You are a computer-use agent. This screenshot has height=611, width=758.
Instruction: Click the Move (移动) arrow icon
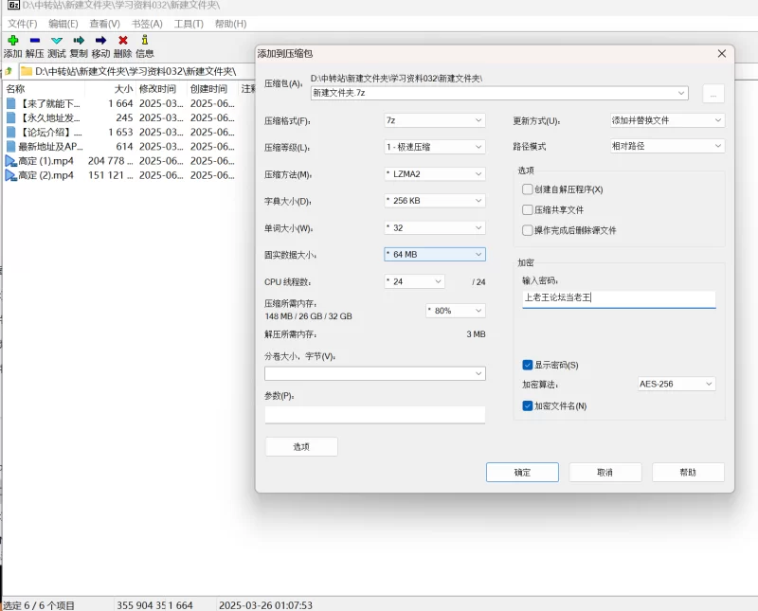point(100,40)
